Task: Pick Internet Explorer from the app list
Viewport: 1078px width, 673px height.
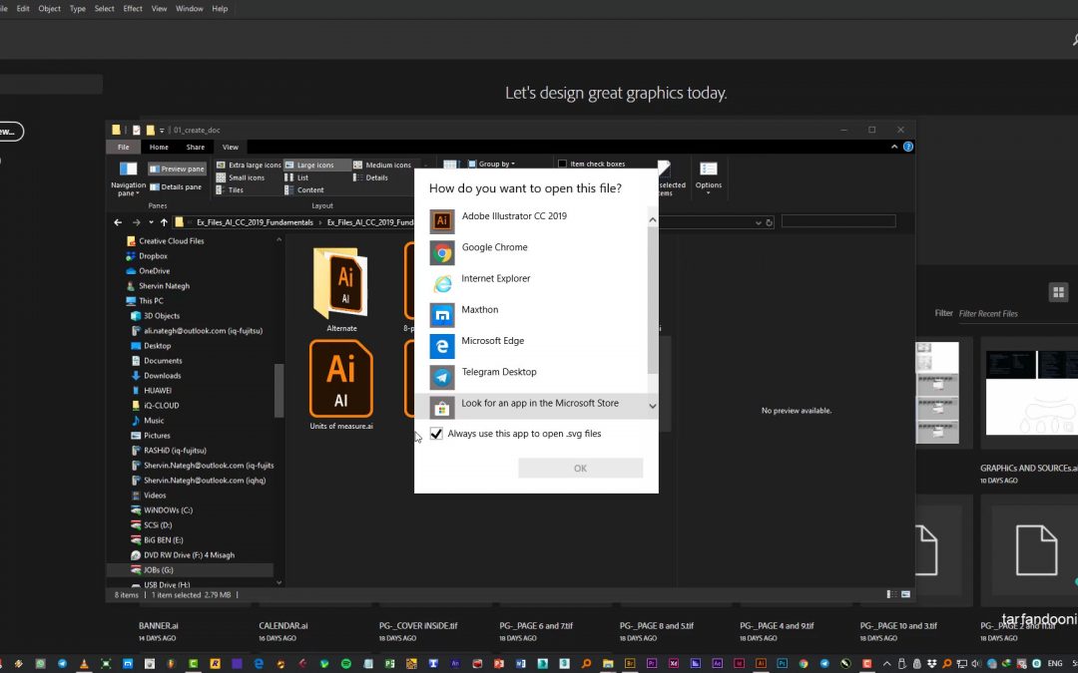Action: coord(495,279)
